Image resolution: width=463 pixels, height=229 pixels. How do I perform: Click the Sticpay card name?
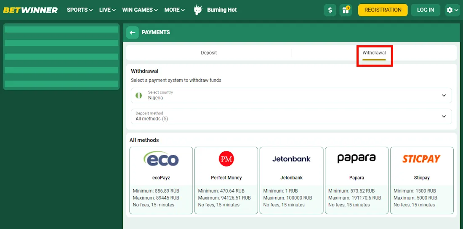pos(422,178)
